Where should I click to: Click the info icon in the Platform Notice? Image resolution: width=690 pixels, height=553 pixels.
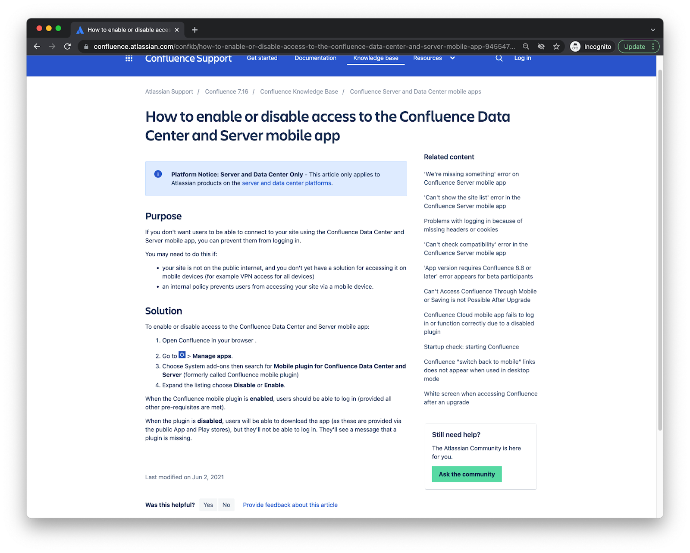[x=158, y=174]
